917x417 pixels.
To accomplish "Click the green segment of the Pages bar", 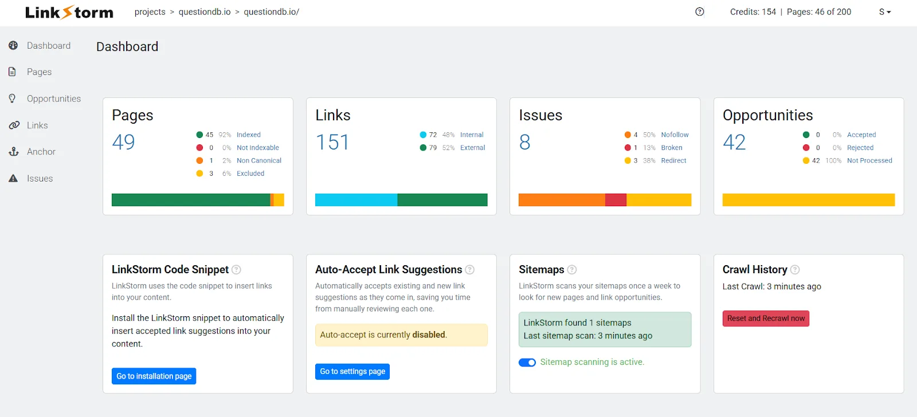I will click(191, 200).
